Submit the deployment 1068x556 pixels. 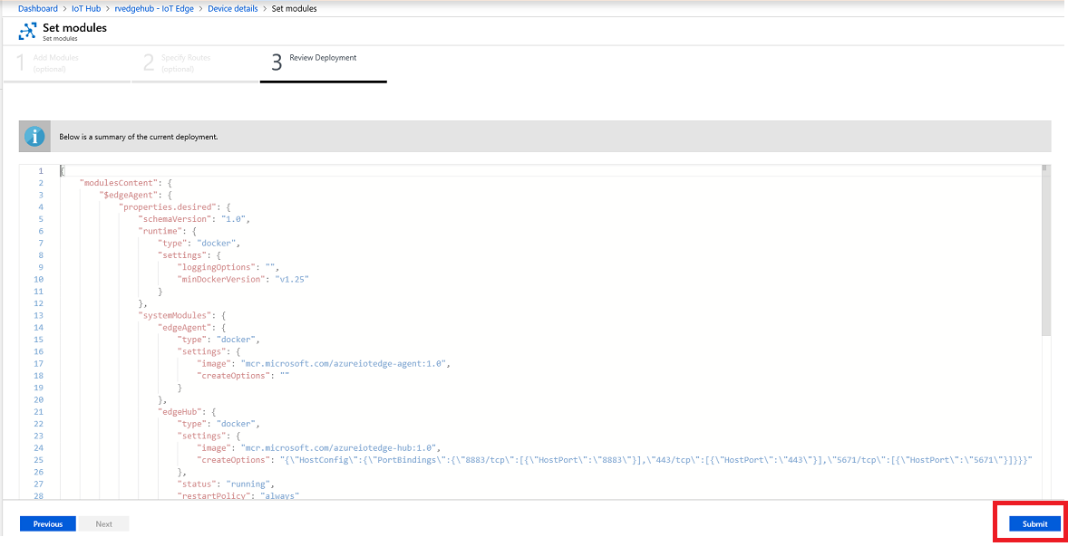1034,523
